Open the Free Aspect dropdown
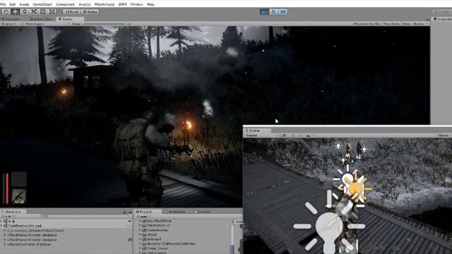The height and width of the screenshot is (254, 452). point(47,24)
